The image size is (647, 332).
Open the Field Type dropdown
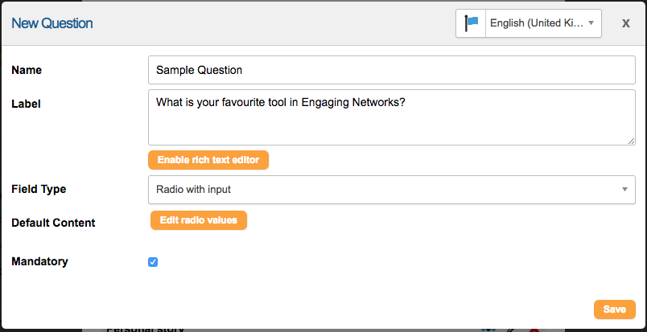click(x=392, y=190)
